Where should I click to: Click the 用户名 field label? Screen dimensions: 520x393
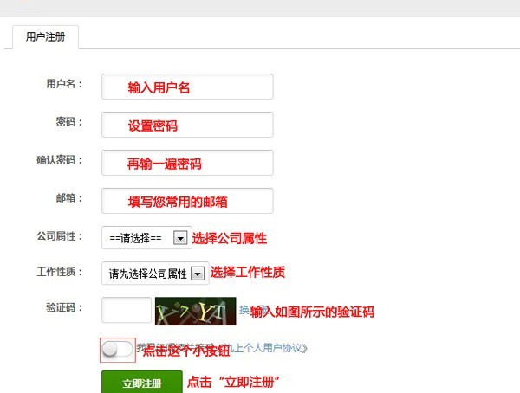[x=62, y=84]
